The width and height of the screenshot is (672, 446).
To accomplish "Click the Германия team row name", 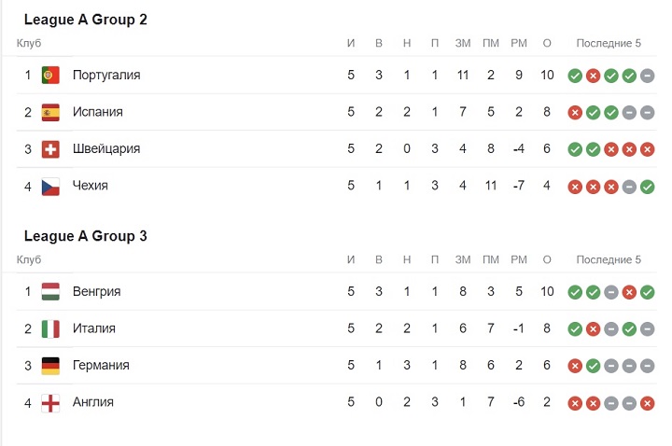I will click(x=101, y=366).
